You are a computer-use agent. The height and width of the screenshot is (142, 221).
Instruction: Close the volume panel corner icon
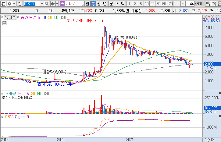tap(220, 93)
